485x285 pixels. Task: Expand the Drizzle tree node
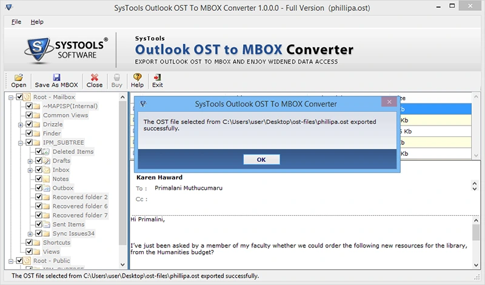tap(21, 125)
